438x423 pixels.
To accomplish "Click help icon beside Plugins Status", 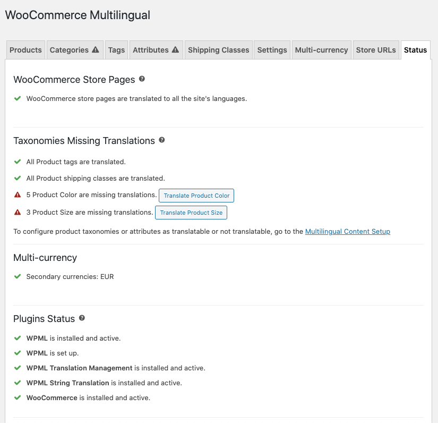I will click(82, 318).
